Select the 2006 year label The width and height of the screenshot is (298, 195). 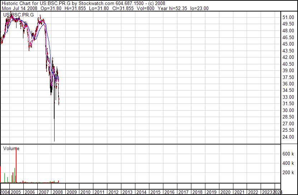(x=30, y=192)
